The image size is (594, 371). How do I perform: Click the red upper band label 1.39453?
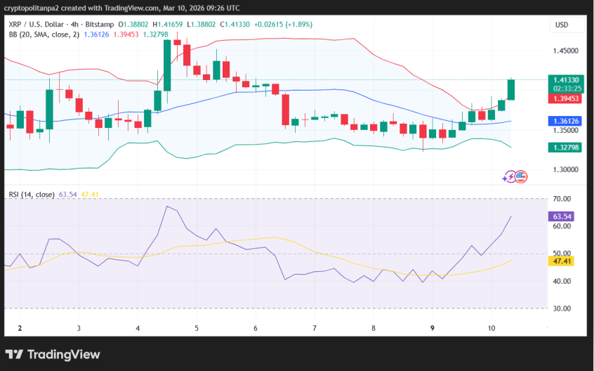pyautogui.click(x=565, y=99)
